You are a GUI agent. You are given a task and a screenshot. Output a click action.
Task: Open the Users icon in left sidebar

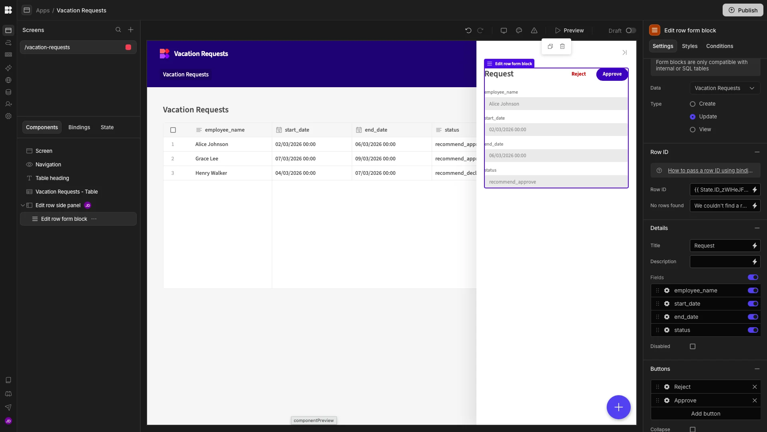(8, 104)
